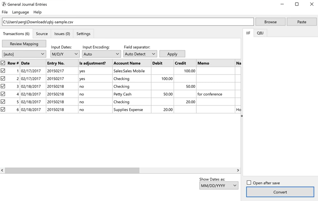The width and height of the screenshot is (318, 201).
Task: Expand the Show Dates as MM/DD/YYYY dropdown
Action: coord(219,186)
